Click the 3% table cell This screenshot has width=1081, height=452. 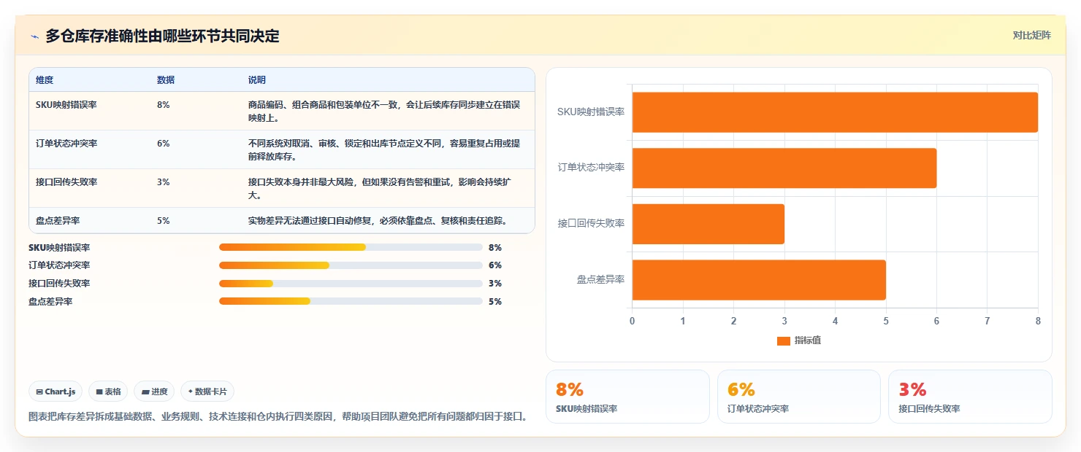(x=163, y=182)
